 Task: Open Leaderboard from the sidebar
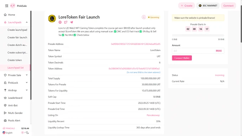15,98
